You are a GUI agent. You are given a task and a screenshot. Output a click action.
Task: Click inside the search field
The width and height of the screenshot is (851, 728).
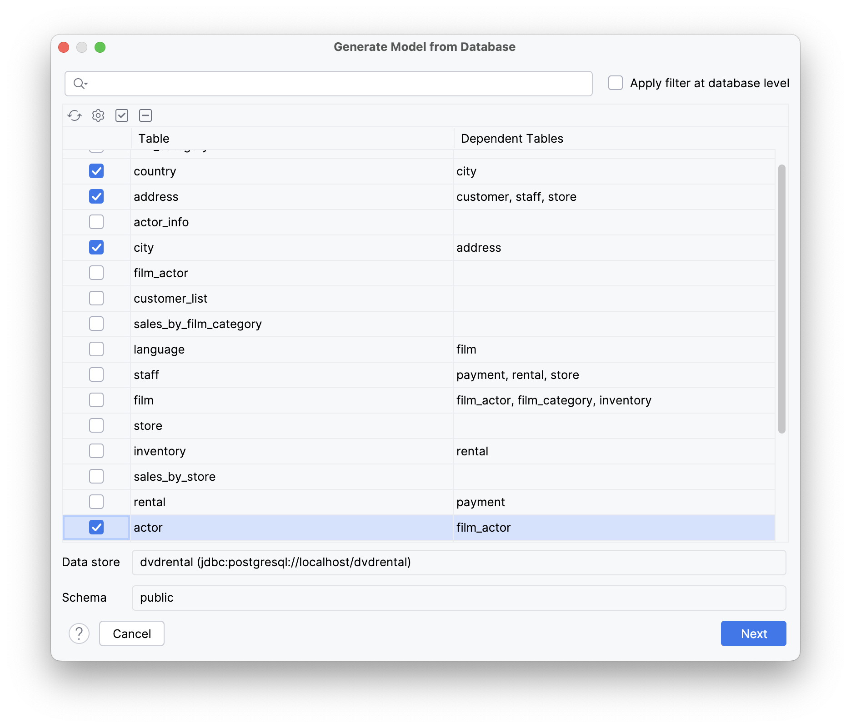pyautogui.click(x=318, y=84)
